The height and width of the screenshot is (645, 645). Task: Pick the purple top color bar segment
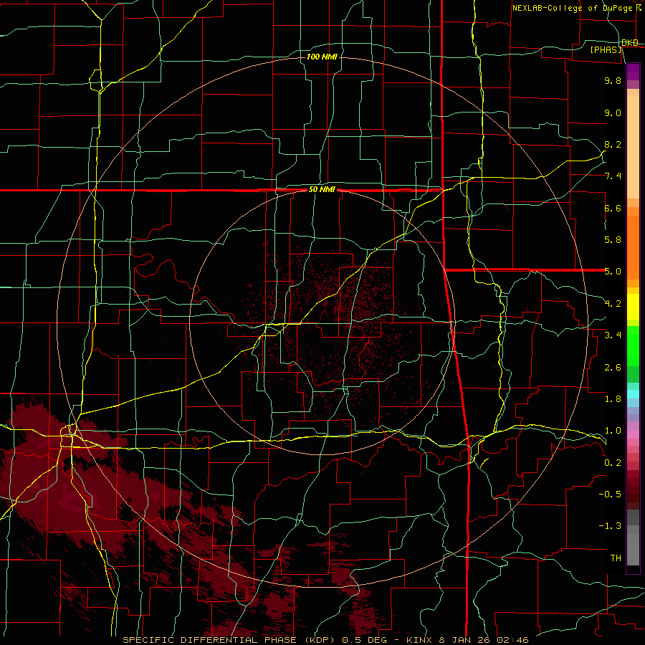tap(633, 72)
